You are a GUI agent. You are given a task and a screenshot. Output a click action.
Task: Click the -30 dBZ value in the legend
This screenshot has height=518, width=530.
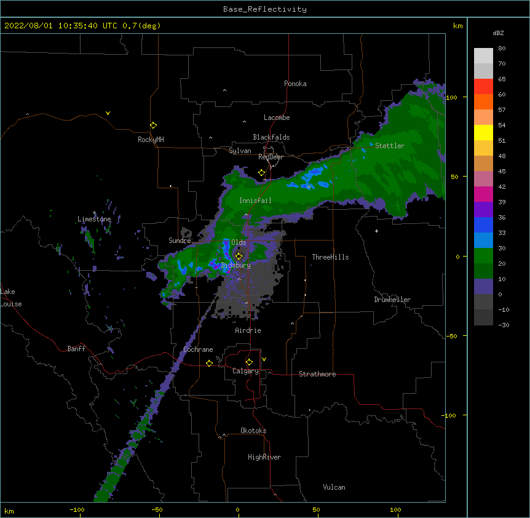[504, 325]
